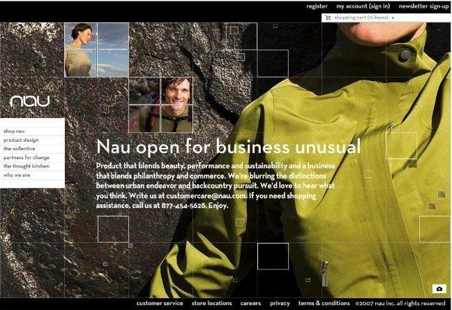Open the collective menu item
Screen dimensions: 452x310
(32, 149)
